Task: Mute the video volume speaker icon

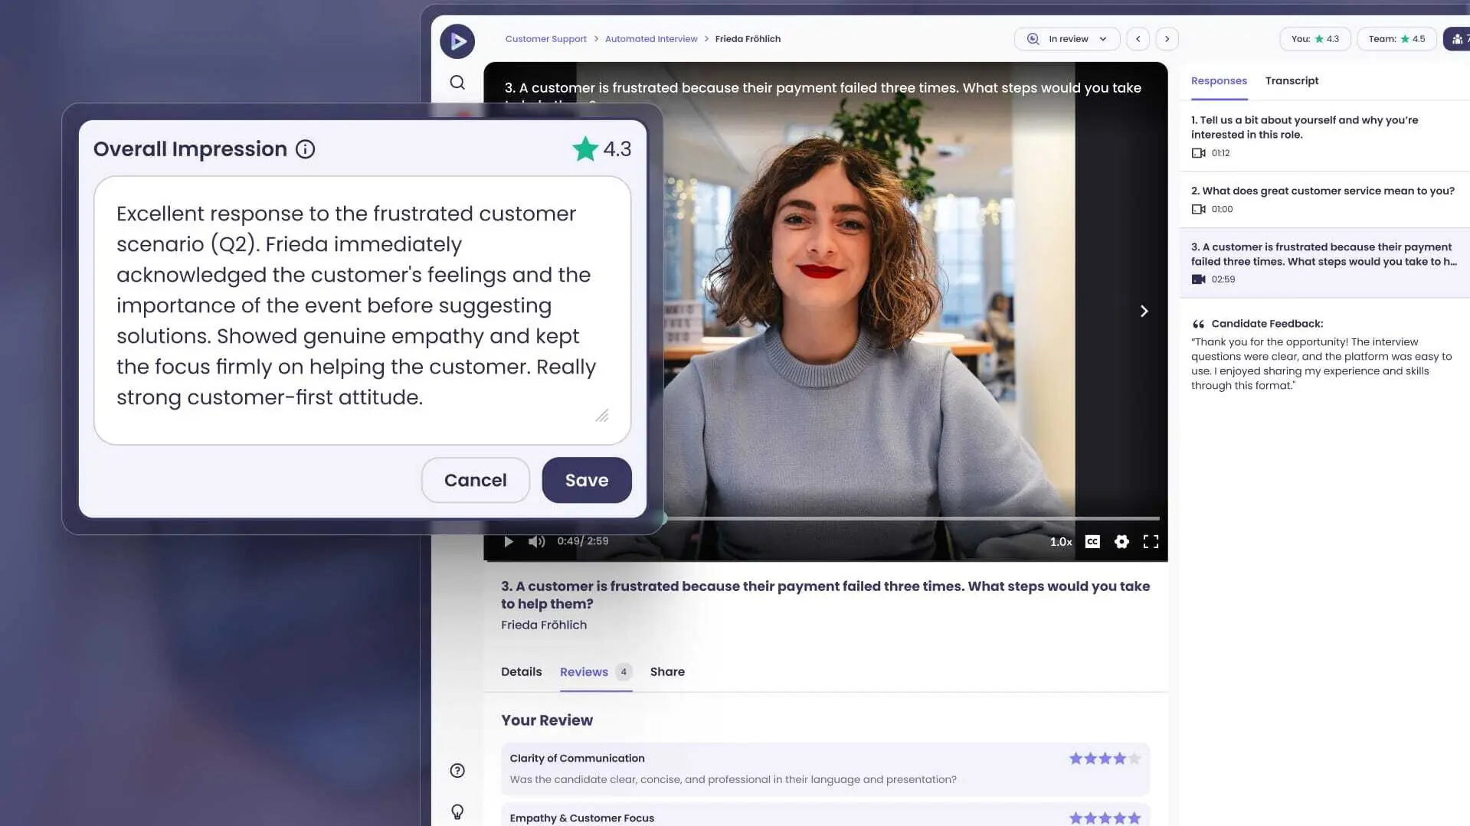Action: pyautogui.click(x=536, y=542)
